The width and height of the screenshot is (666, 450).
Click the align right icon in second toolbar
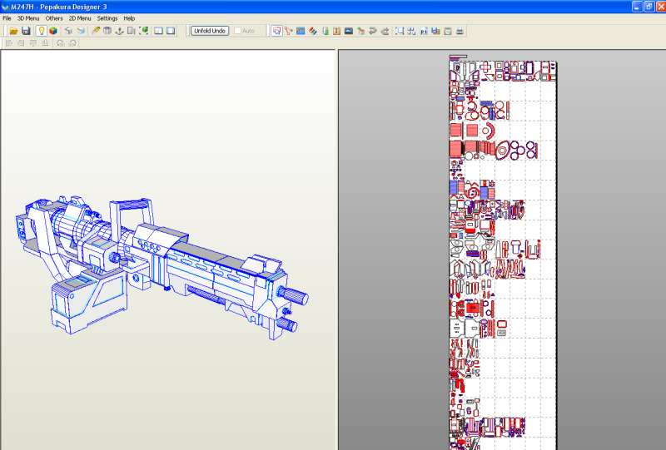(x=21, y=43)
